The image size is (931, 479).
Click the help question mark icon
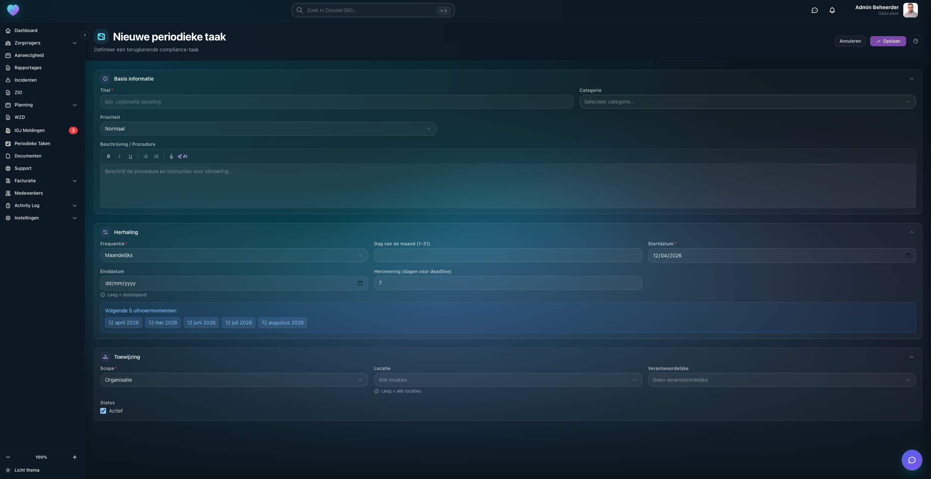pos(915,41)
